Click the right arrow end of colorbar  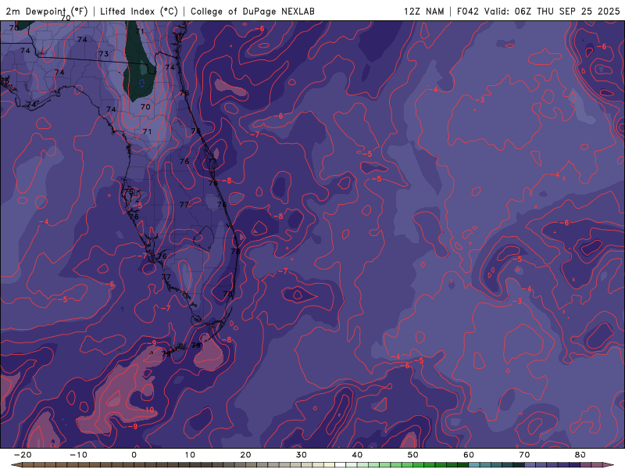click(x=609, y=465)
